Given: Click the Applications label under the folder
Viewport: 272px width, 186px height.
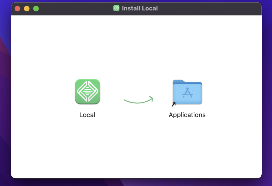Looking at the screenshot, I should (187, 115).
